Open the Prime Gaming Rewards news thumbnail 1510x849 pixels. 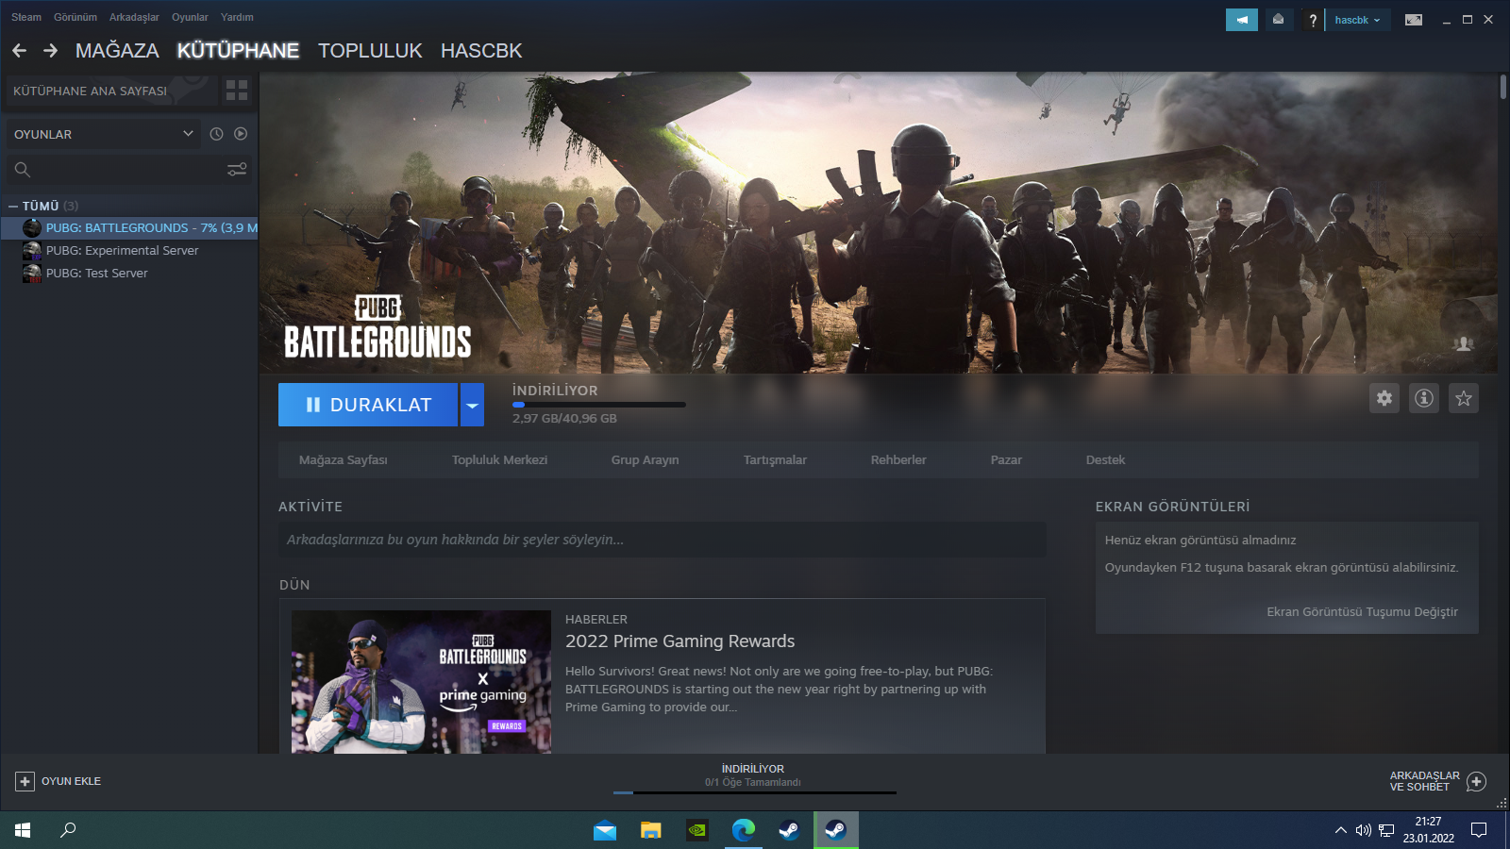[421, 682]
